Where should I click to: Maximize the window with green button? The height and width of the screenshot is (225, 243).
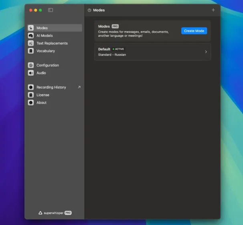(40, 10)
